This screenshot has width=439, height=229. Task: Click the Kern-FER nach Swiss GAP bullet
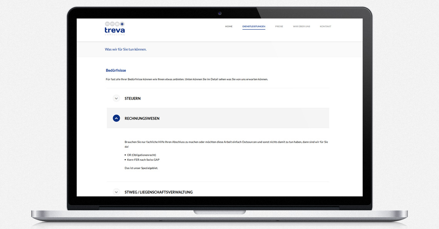click(143, 160)
